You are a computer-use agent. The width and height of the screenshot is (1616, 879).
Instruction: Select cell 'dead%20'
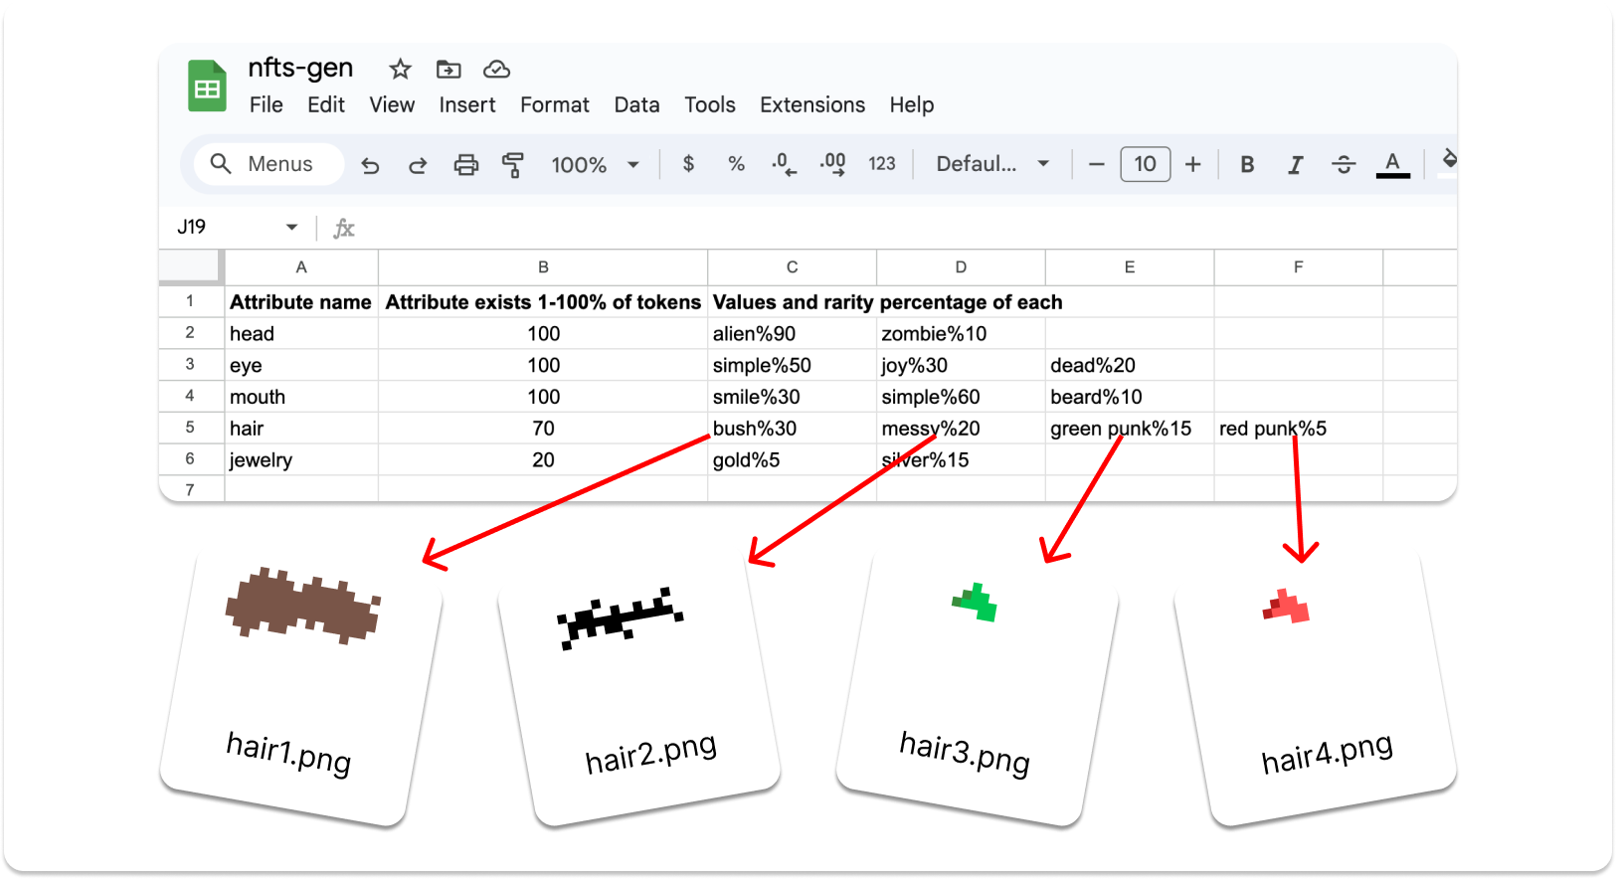point(1130,365)
